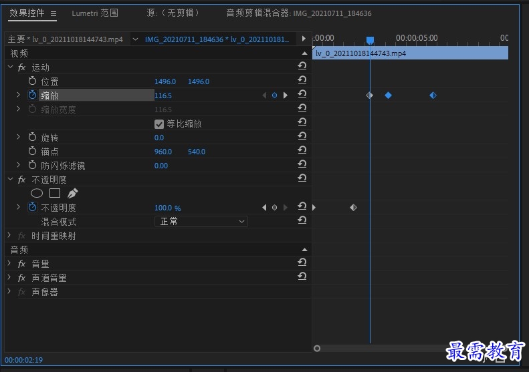Toggle the 不透明度 fx effect button
Screen dimensions: 529x372
click(21, 180)
